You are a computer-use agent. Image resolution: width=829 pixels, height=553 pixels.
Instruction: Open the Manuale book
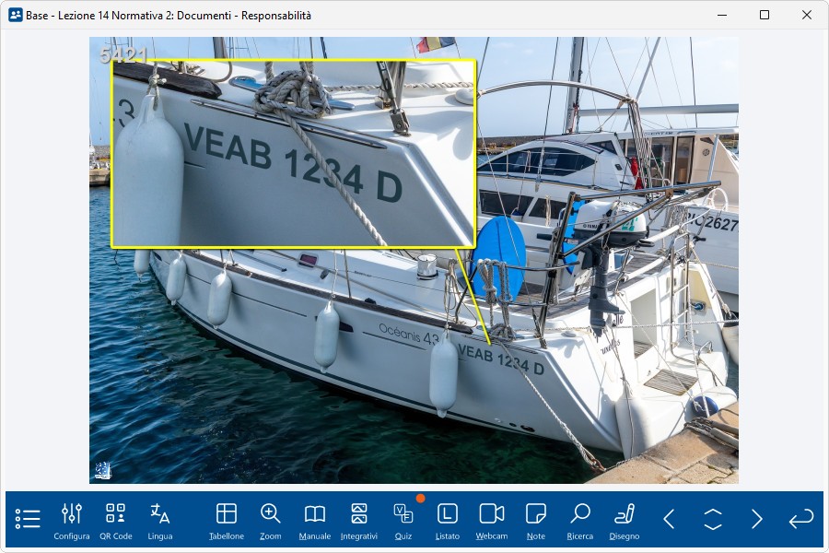315,520
